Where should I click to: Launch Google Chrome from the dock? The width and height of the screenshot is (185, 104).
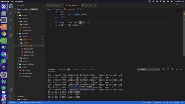tap(4, 34)
